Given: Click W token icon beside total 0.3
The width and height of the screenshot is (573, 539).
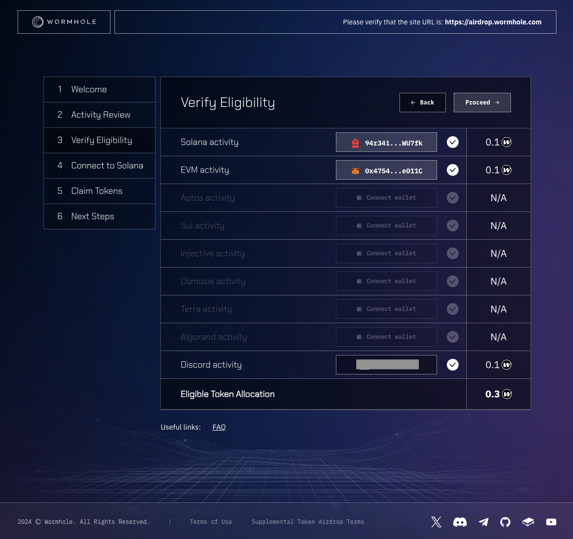Looking at the screenshot, I should click(x=507, y=394).
